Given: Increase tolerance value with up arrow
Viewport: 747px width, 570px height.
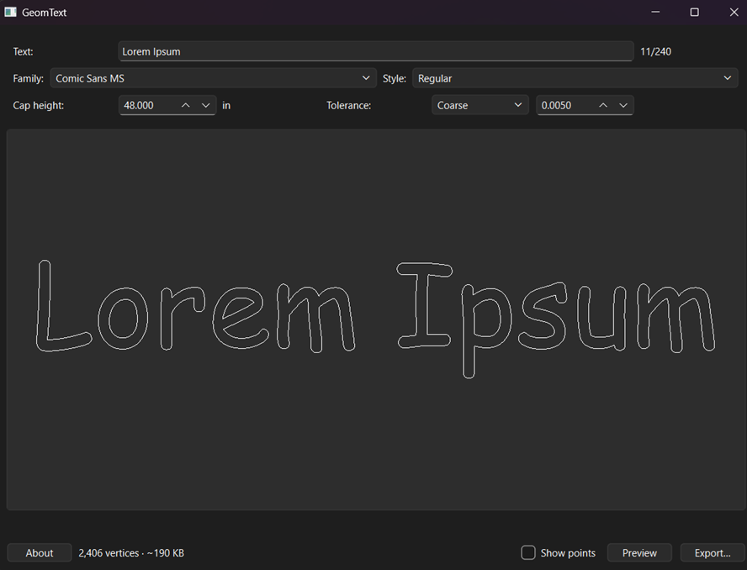Looking at the screenshot, I should (603, 105).
